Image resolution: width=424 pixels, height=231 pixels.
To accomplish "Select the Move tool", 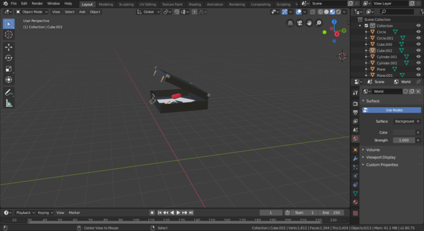I will click(x=9, y=47).
